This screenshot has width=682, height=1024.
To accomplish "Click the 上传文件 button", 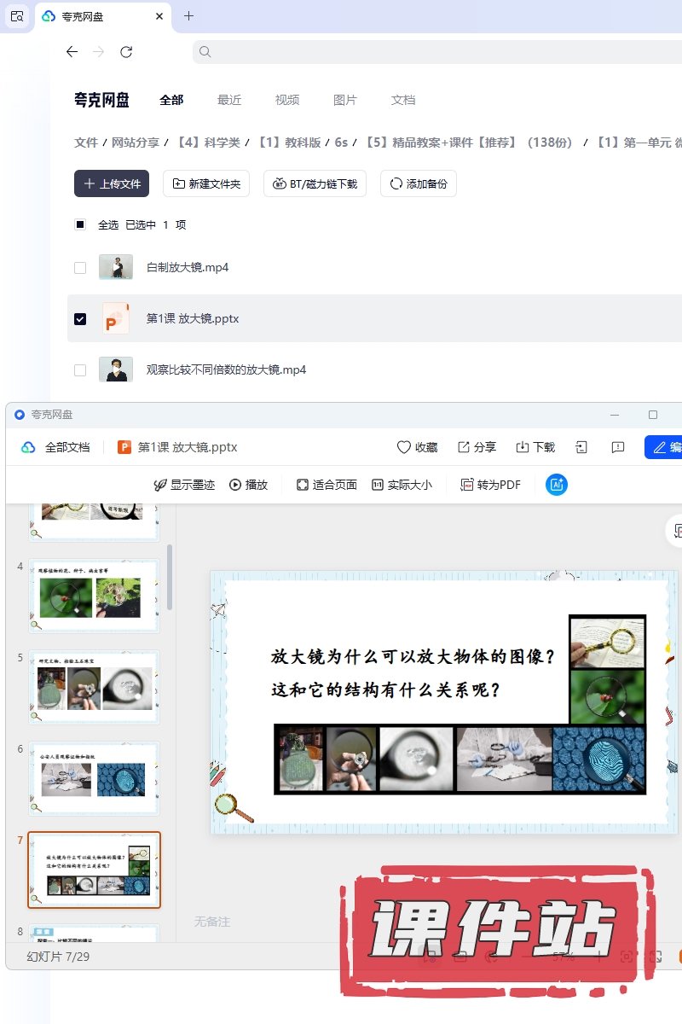I will click(x=112, y=183).
